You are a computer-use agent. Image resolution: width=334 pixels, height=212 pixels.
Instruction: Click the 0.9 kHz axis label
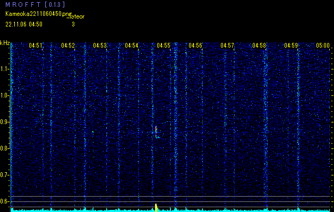(5, 122)
